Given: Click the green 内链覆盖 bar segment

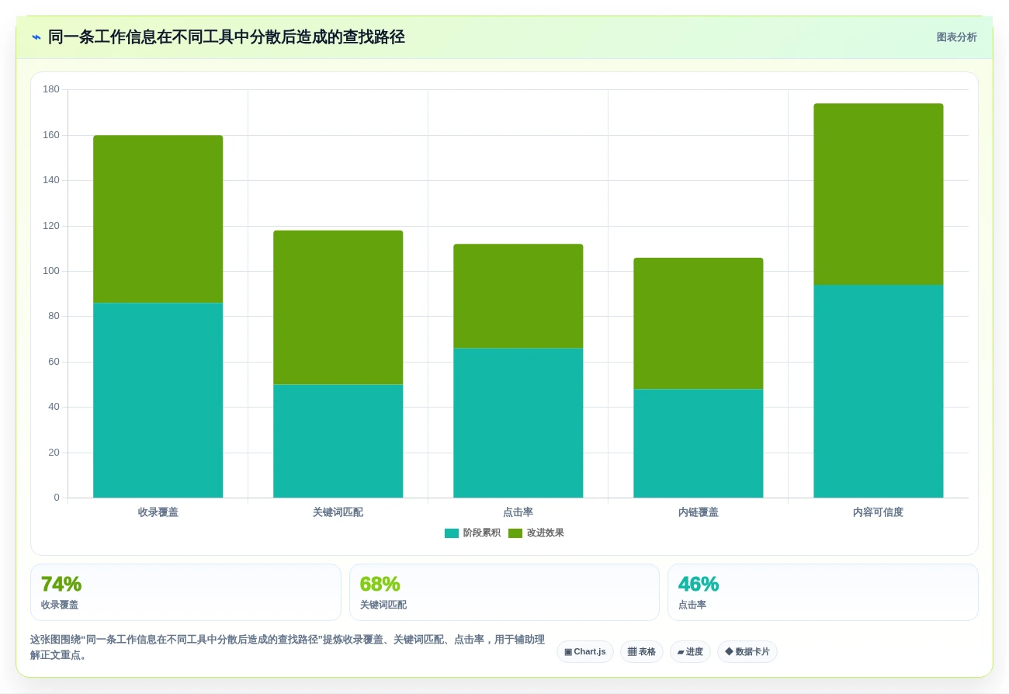Looking at the screenshot, I should point(698,323).
